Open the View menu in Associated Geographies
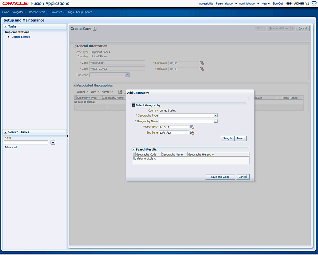 pyautogui.click(x=95, y=92)
